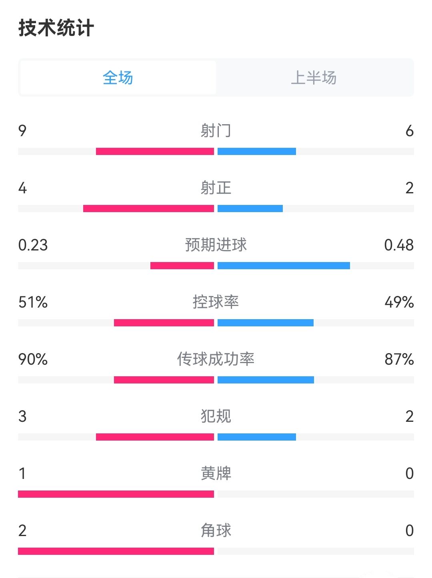Select the 黄牌 stat label
This screenshot has width=432, height=578.
coord(216,473)
